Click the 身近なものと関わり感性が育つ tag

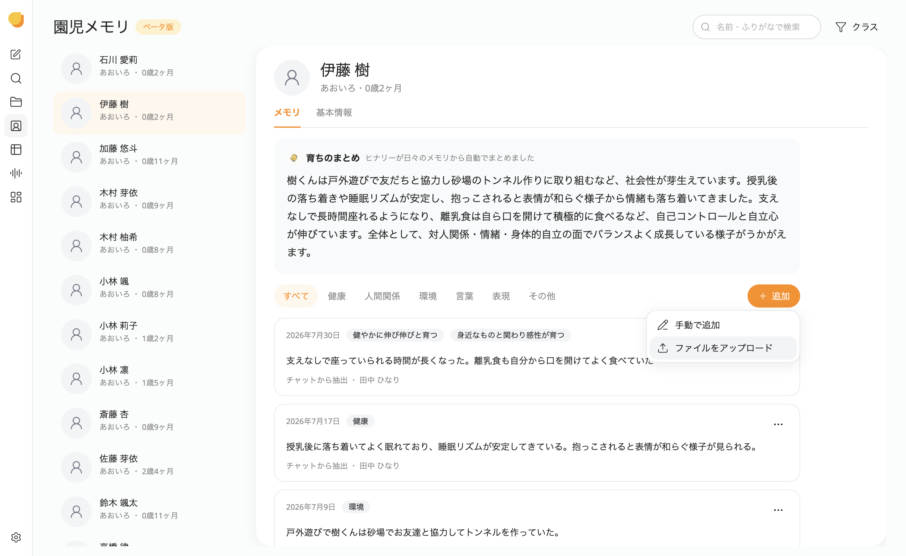pyautogui.click(x=510, y=335)
